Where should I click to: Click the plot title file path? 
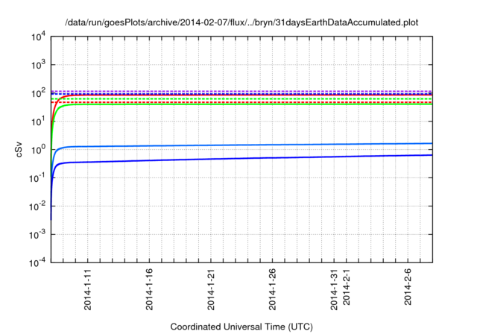[241, 22]
